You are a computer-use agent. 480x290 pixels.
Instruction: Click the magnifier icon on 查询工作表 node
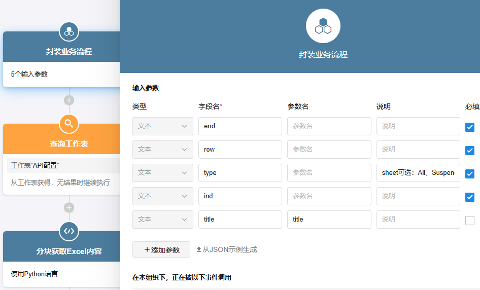click(x=69, y=123)
